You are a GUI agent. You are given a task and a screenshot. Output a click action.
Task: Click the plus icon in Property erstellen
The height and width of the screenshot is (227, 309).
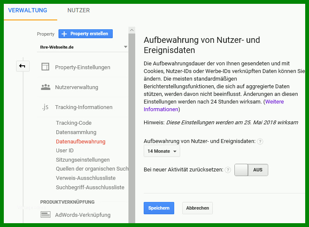tap(64, 34)
